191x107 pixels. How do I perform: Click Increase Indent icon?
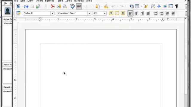[x=173, y=13]
